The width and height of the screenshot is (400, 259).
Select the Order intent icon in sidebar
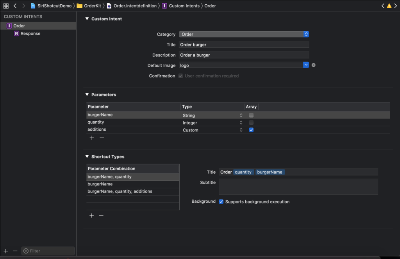click(x=9, y=26)
